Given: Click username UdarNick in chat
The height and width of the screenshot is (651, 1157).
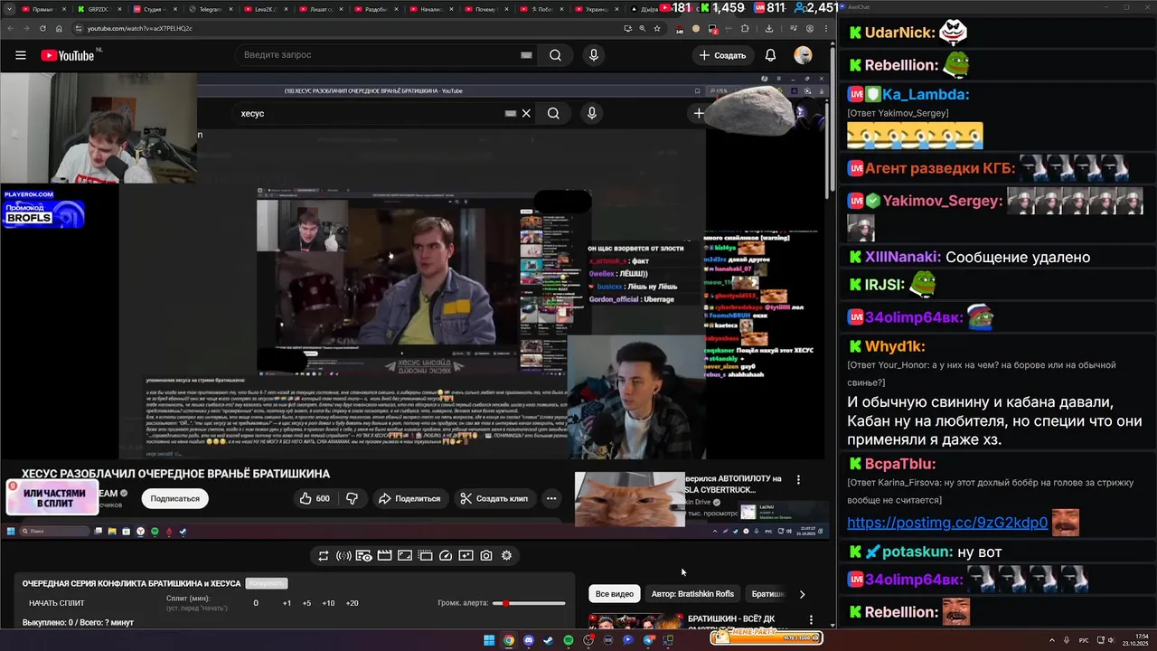Looking at the screenshot, I should (x=899, y=33).
